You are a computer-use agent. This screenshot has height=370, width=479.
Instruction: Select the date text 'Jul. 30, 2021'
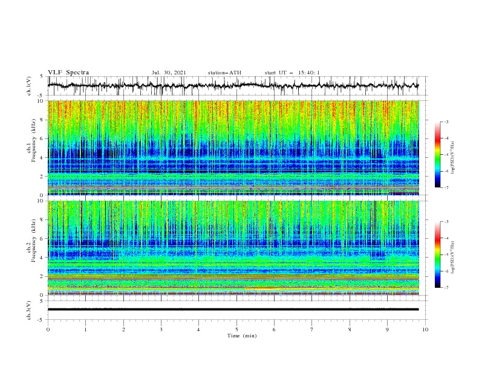[169, 73]
